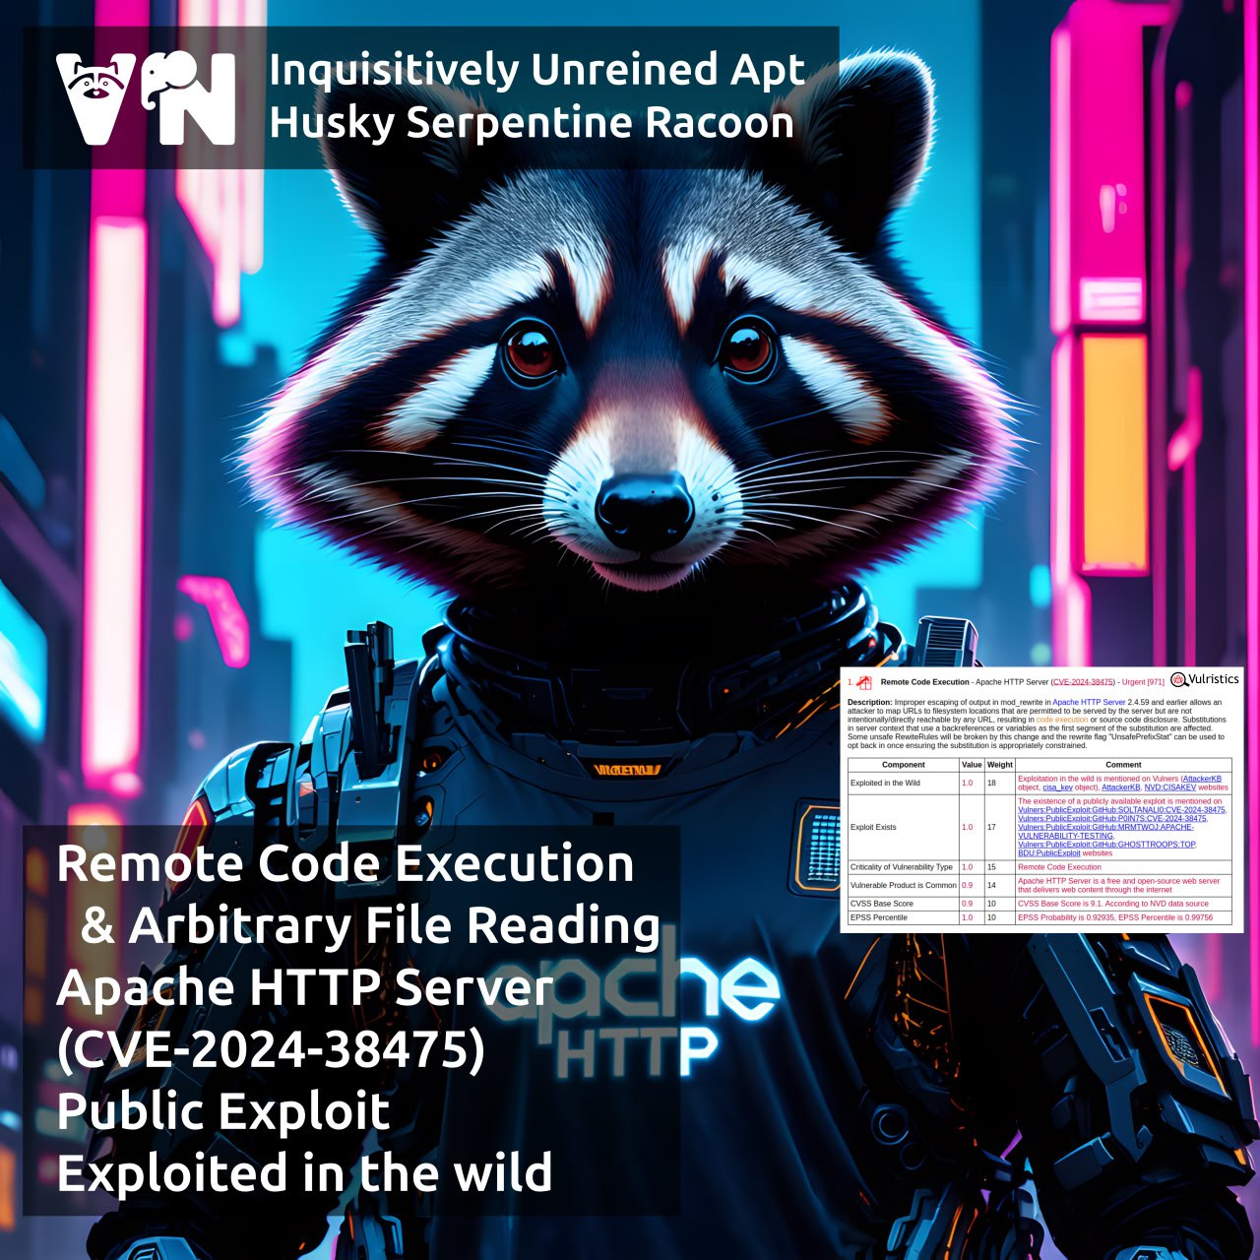
Task: Open the SOLTANALI0 GitHub exploit link
Action: pos(1121,810)
